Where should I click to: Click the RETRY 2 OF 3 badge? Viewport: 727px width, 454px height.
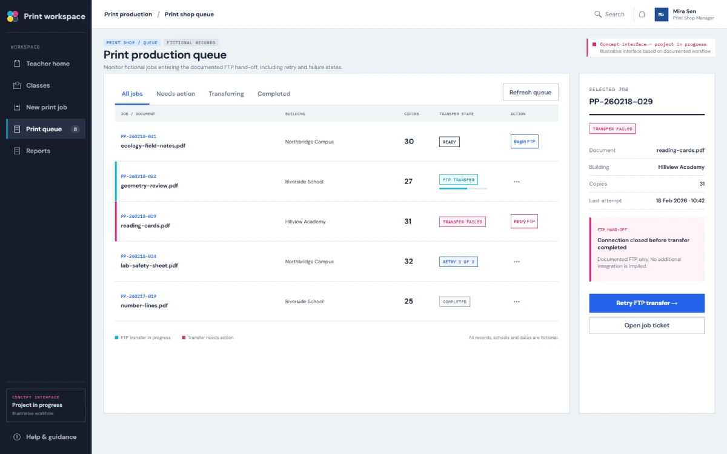pos(459,262)
